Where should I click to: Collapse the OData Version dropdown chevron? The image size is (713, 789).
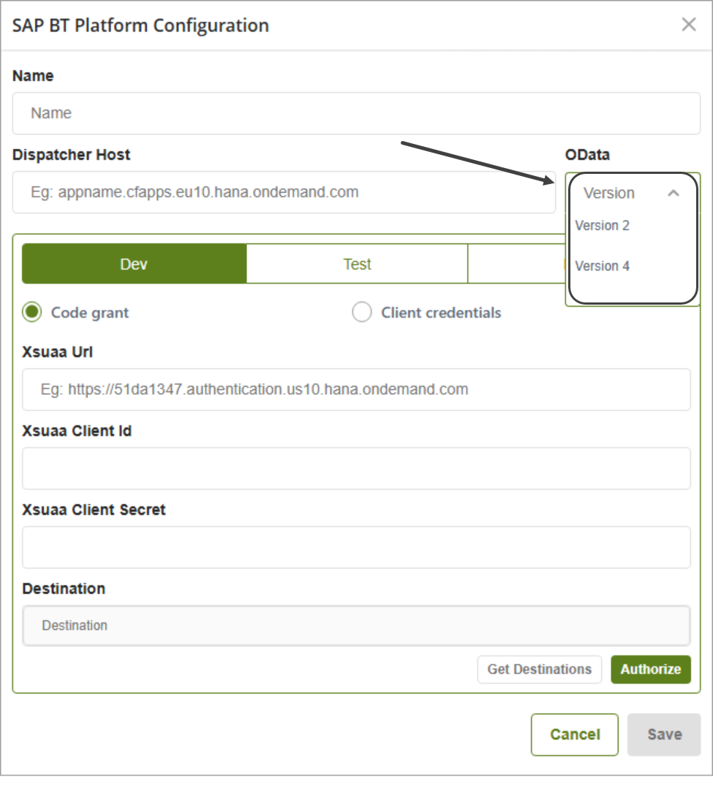[x=674, y=193]
